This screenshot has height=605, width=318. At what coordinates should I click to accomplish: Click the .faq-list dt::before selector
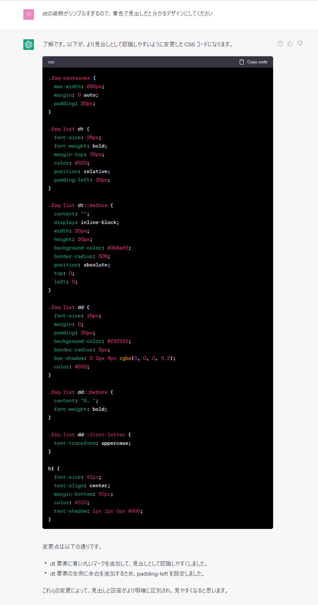[81, 205]
